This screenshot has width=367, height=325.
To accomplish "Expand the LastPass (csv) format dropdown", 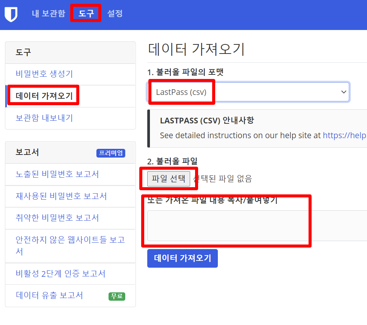I will tap(248, 92).
